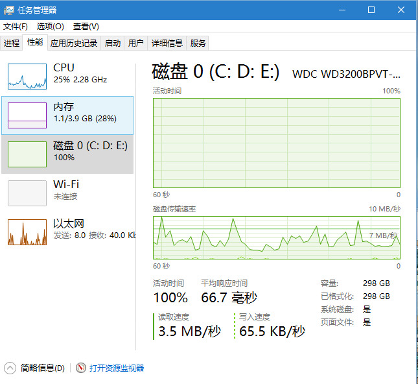Click the resource monitor icon at bottom
This screenshot has height=384, width=418.
click(81, 368)
